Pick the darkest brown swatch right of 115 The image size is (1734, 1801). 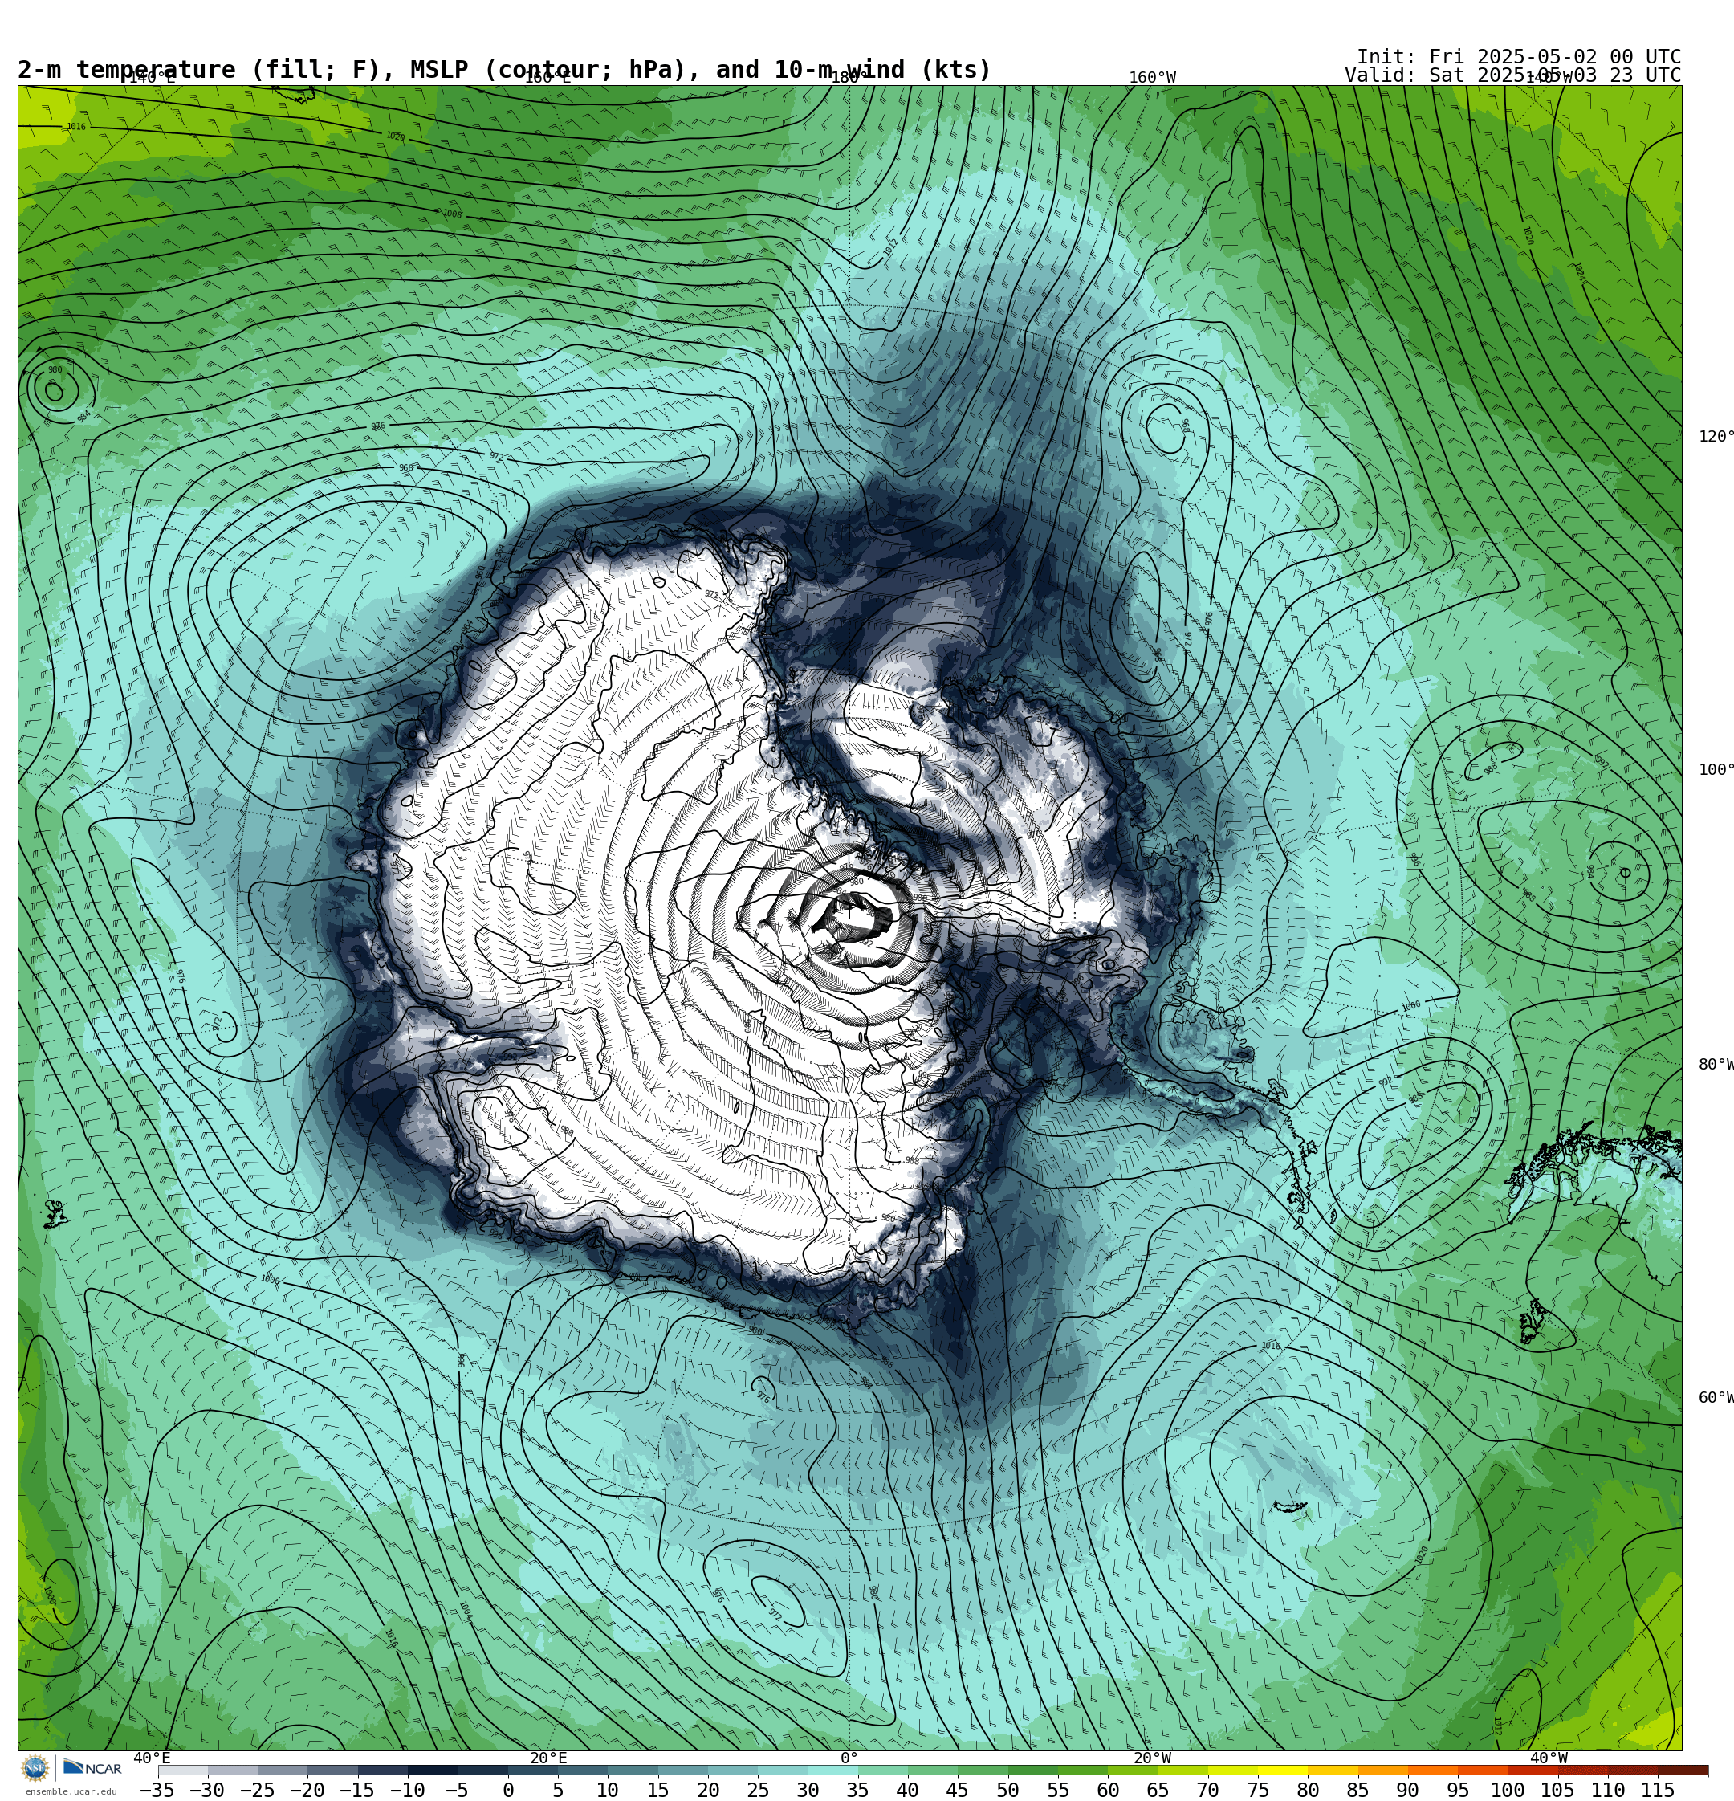coord(1683,1770)
